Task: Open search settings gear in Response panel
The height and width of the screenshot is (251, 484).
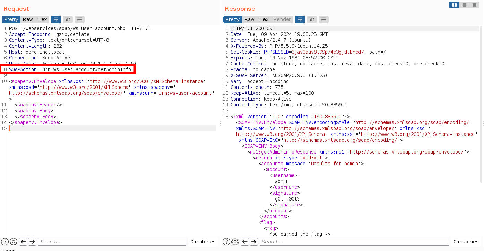Action: pos(235,242)
